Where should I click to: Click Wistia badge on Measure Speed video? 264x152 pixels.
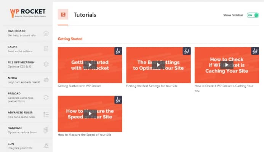pyautogui.click(x=118, y=100)
